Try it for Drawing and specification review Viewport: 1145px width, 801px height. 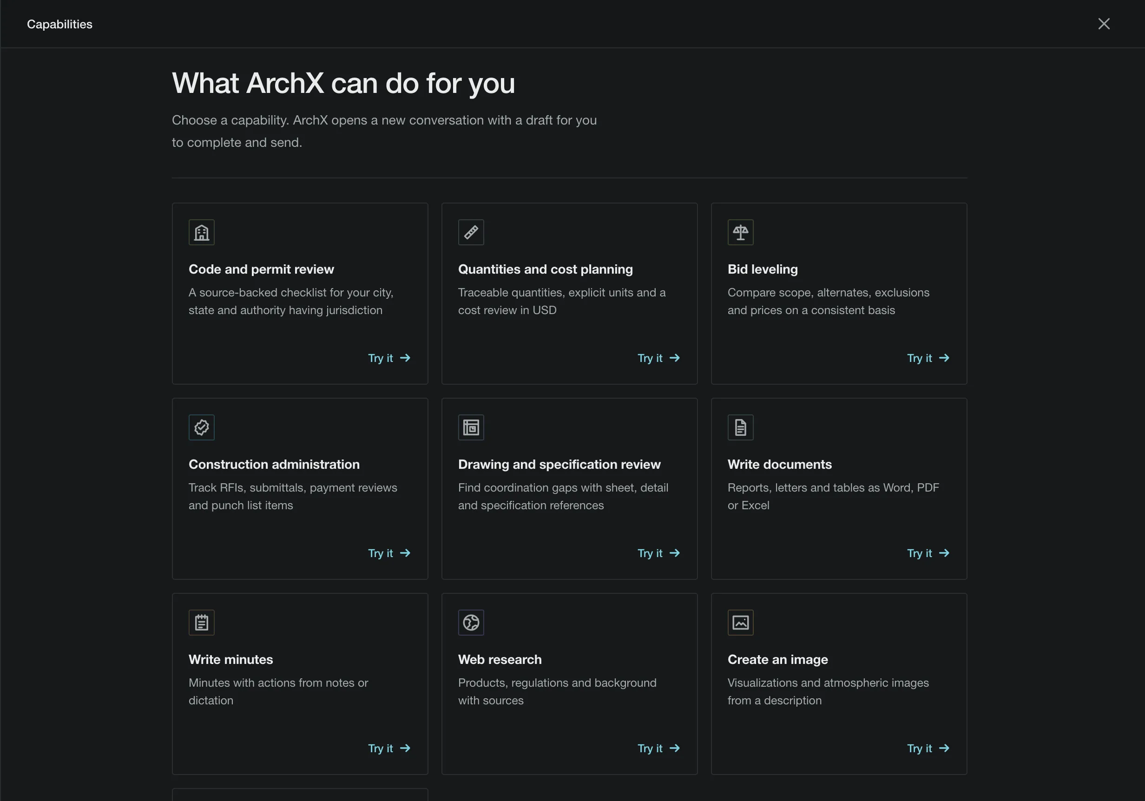(x=659, y=553)
